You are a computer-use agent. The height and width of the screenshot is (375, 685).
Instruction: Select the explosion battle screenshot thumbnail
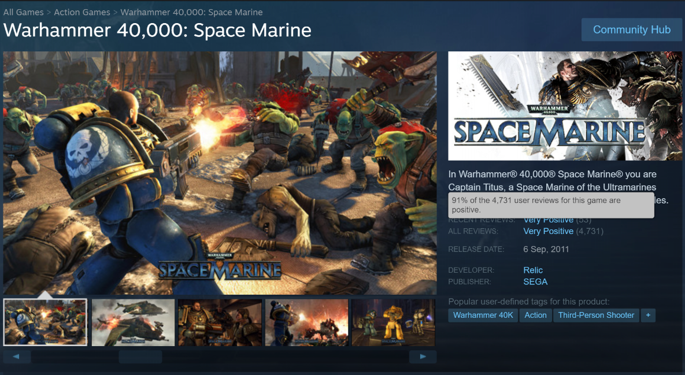(x=307, y=322)
